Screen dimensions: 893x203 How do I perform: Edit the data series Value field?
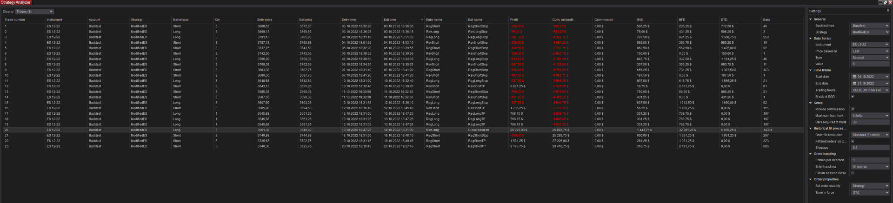870,64
